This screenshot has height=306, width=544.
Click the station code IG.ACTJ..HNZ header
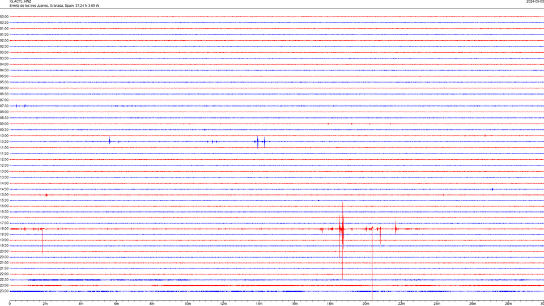pyautogui.click(x=20, y=2)
